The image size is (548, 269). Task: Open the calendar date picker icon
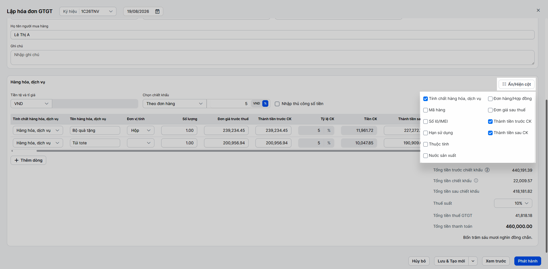tap(157, 11)
